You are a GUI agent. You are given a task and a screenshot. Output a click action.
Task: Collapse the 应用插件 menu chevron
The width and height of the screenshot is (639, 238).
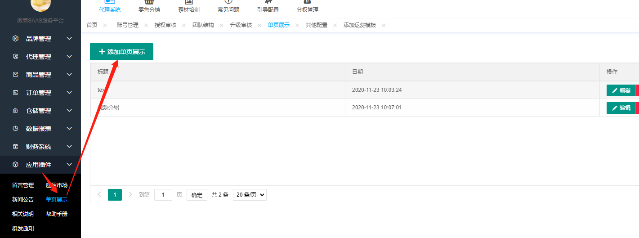(69, 165)
